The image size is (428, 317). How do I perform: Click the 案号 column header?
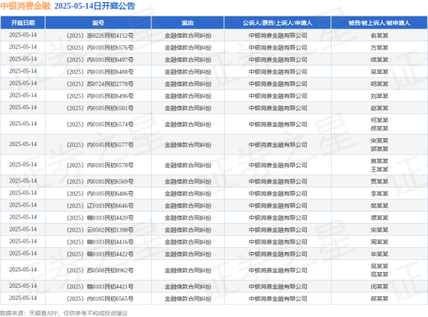tap(98, 23)
